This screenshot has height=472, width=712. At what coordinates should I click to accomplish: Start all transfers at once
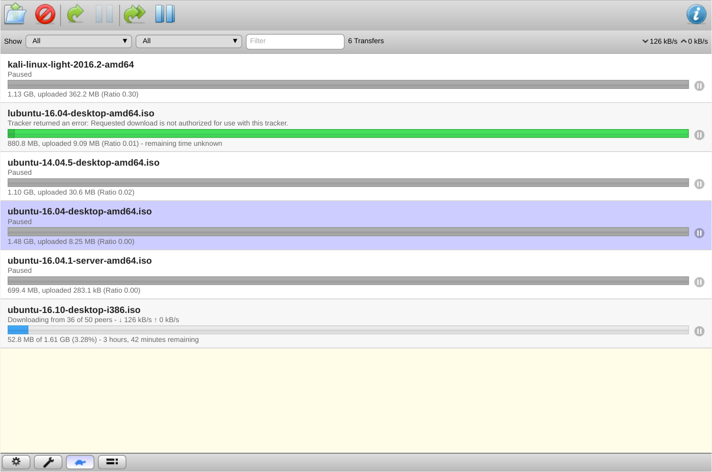point(134,14)
